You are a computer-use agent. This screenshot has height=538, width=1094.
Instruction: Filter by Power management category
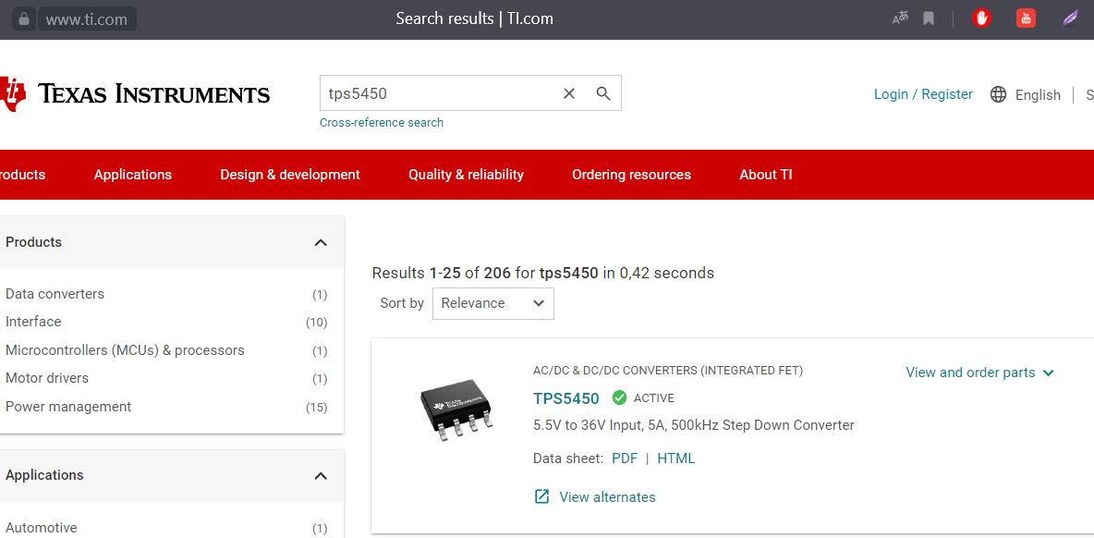[x=68, y=407]
